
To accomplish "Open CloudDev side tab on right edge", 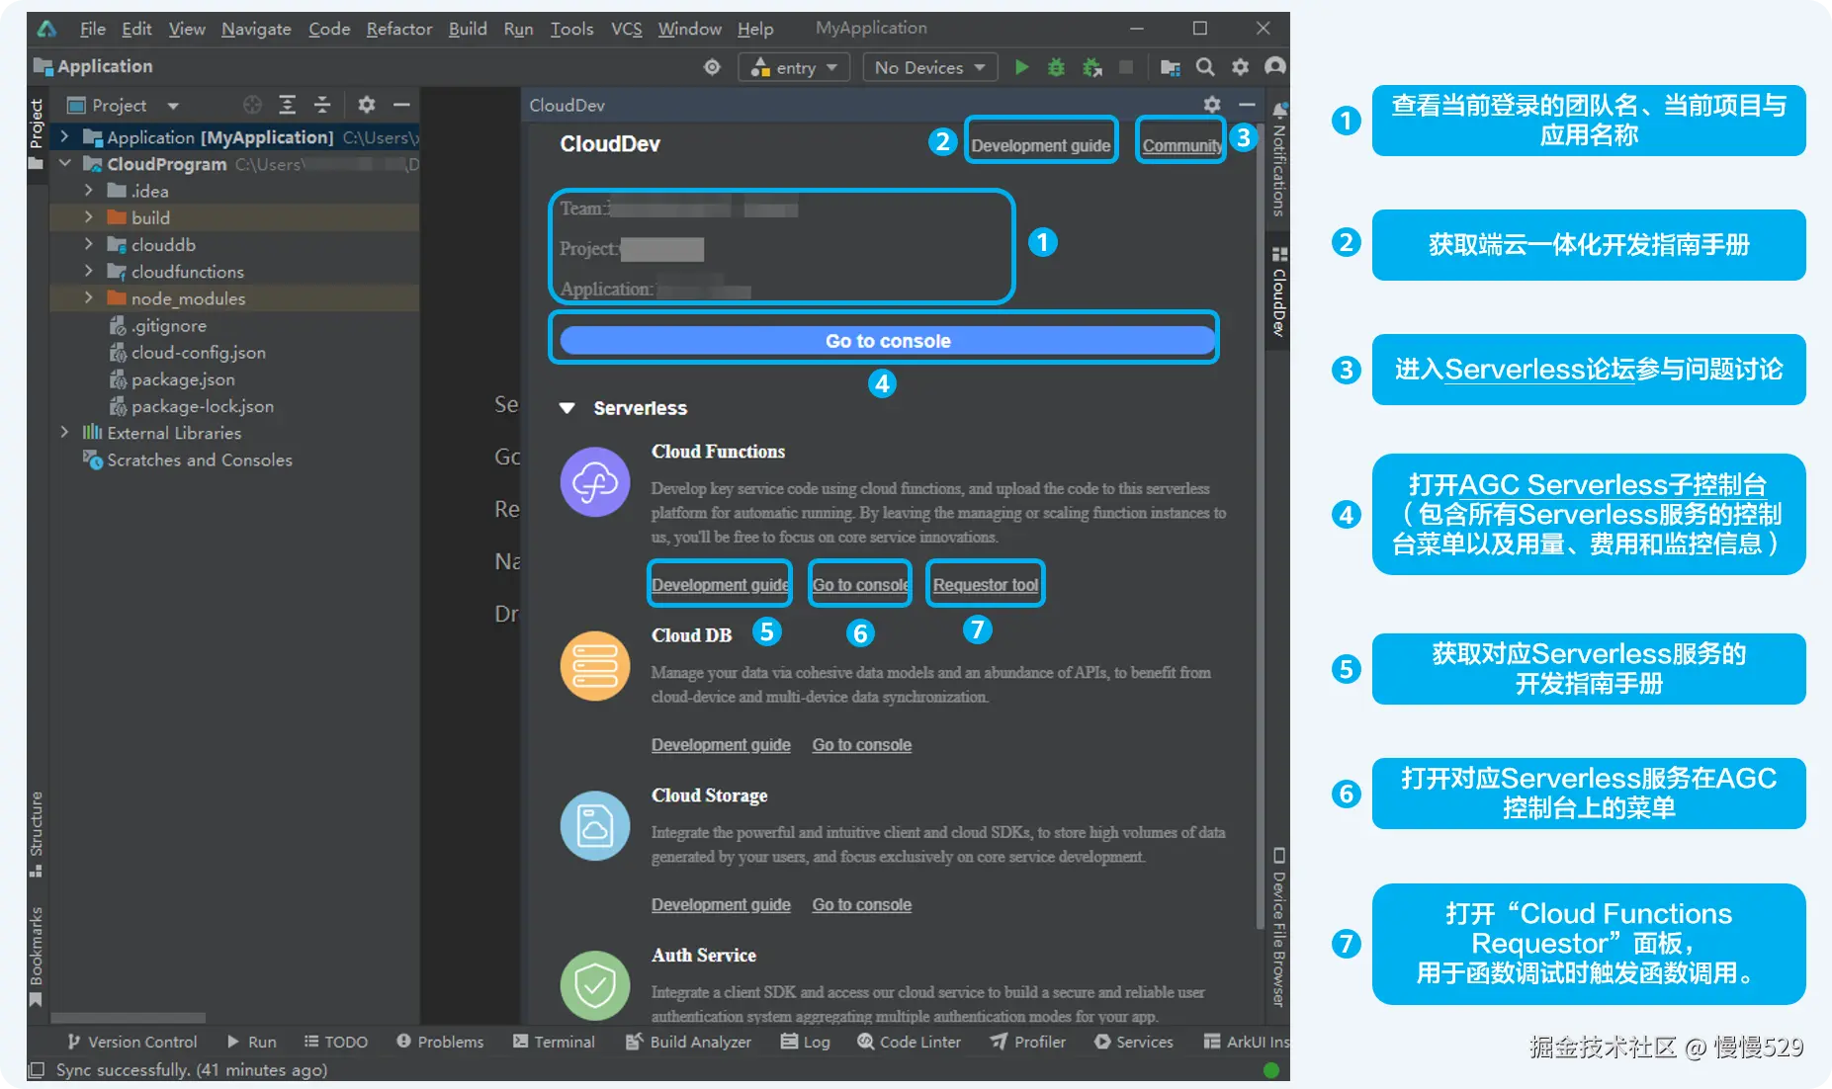I will point(1278,292).
